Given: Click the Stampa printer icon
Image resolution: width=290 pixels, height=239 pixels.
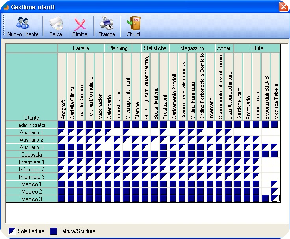Looking at the screenshot, I should point(107,23).
